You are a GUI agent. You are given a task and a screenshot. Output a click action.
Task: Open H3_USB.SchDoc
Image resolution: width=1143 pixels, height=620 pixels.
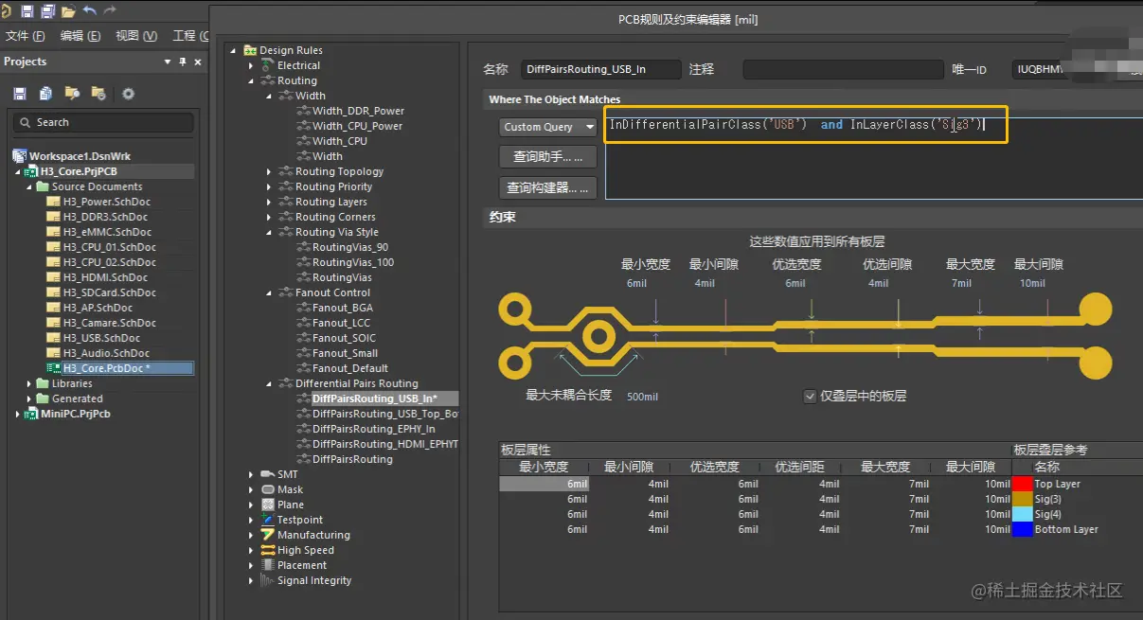click(100, 338)
